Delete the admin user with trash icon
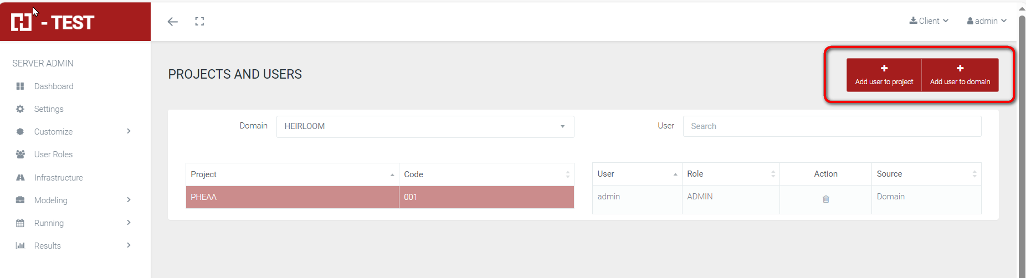 click(825, 199)
